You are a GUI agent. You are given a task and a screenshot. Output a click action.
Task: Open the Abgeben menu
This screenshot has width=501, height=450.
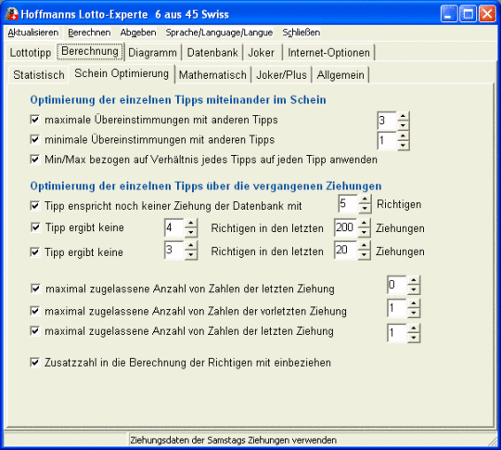coord(138,32)
